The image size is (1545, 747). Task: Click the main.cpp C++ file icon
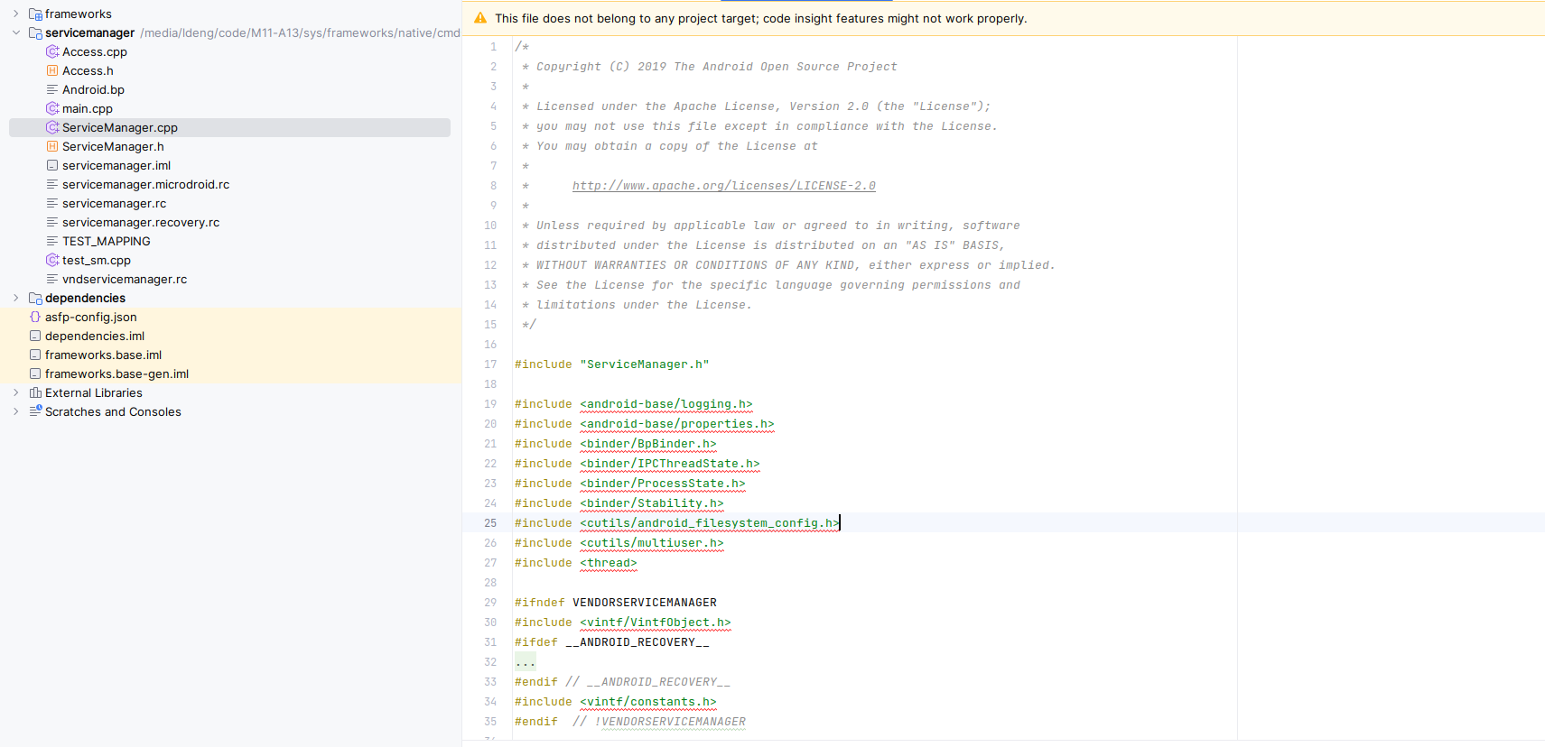(52, 108)
